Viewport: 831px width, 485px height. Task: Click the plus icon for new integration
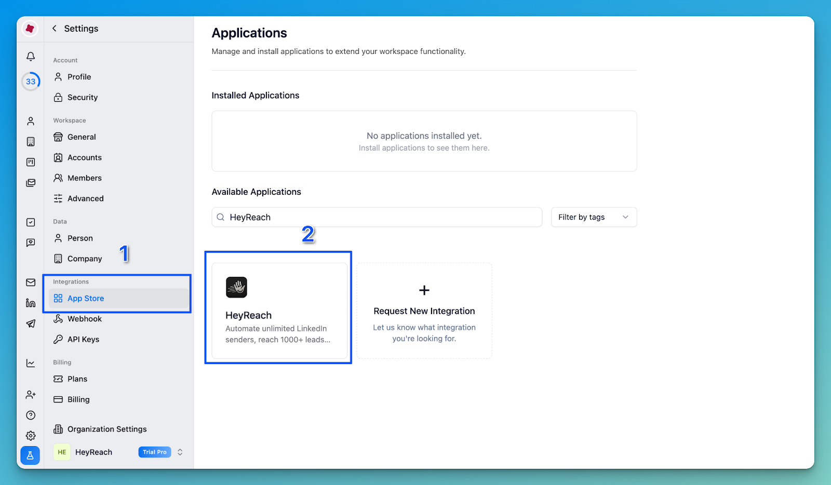[424, 290]
